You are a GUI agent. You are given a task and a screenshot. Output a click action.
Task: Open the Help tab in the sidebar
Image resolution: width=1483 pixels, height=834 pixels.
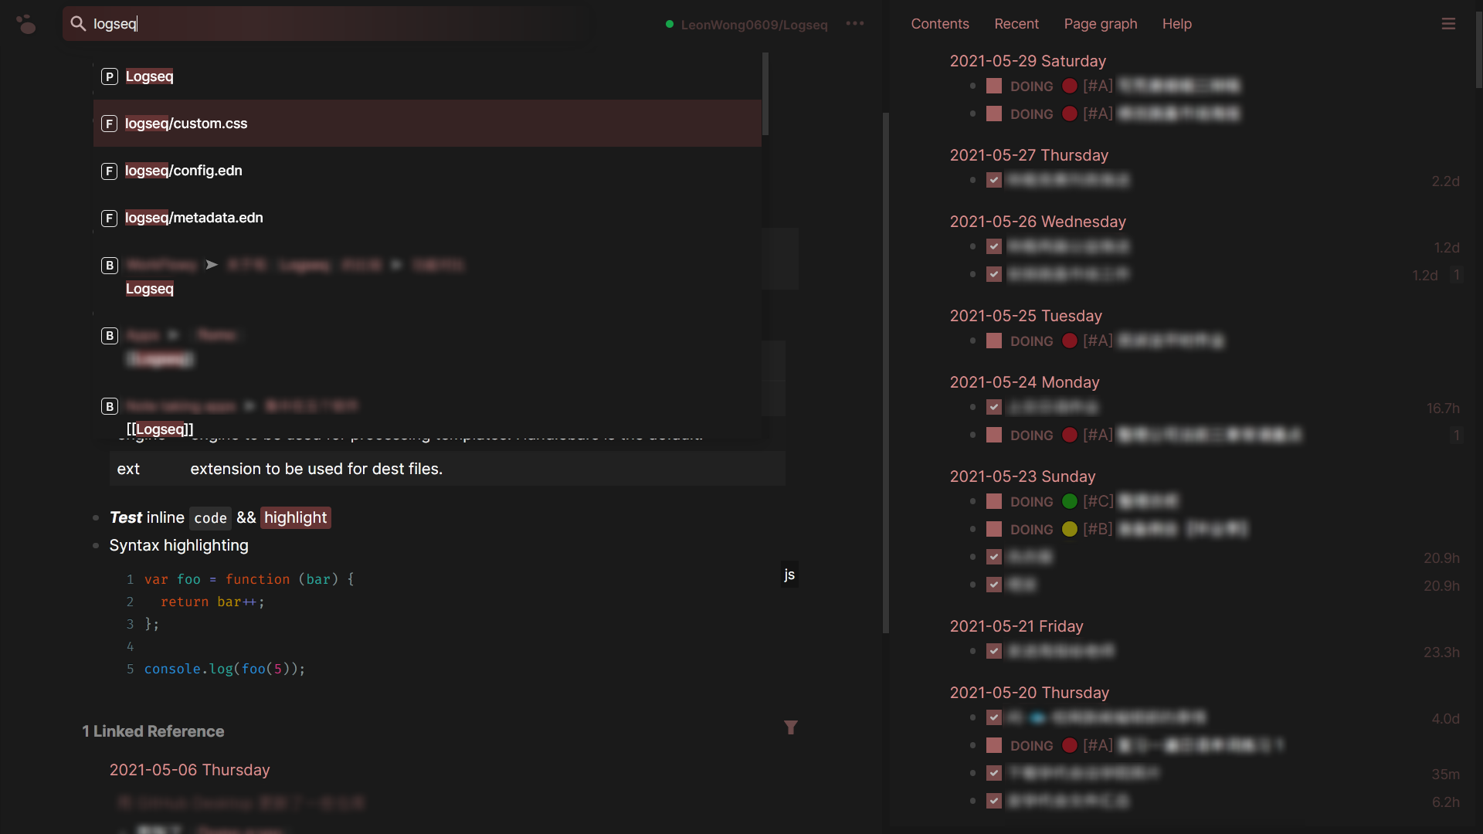[1176, 24]
